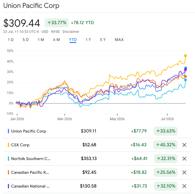The height and width of the screenshot is (194, 195).
Task: Switch to the 6 M range
Action: tap(57, 40)
